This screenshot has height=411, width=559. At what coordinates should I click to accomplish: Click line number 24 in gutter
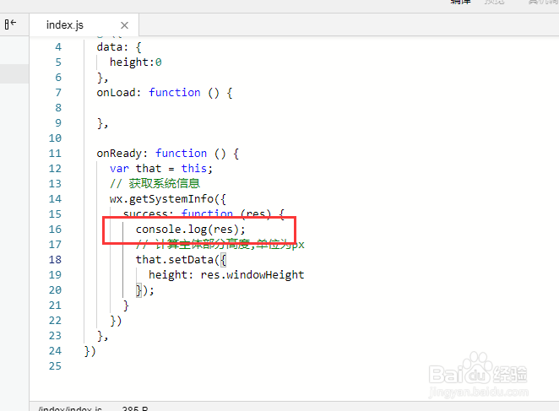(x=55, y=351)
